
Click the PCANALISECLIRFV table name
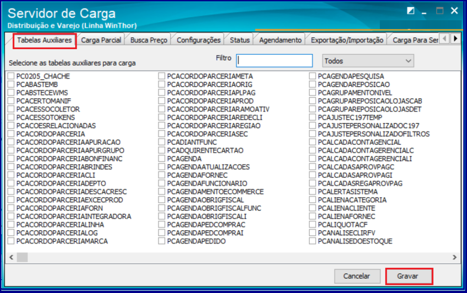point(346,233)
